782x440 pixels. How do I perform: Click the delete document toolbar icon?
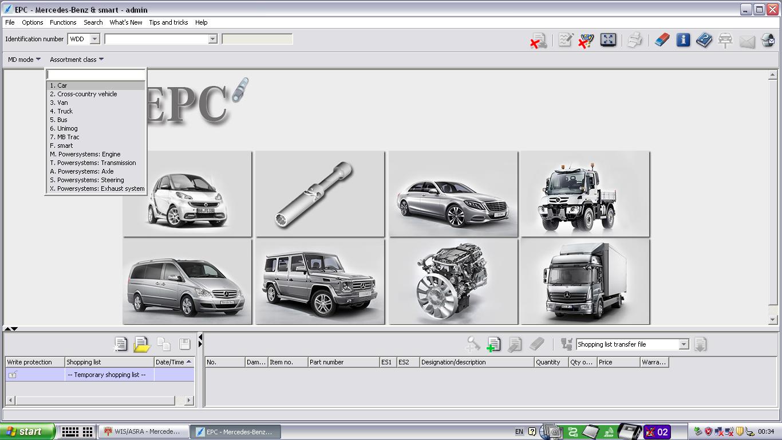coord(538,40)
